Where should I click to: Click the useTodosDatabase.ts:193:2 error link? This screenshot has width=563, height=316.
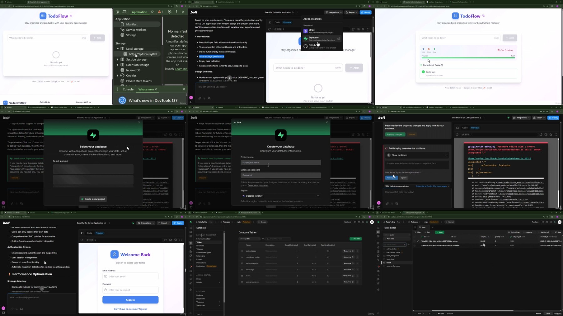(499, 158)
